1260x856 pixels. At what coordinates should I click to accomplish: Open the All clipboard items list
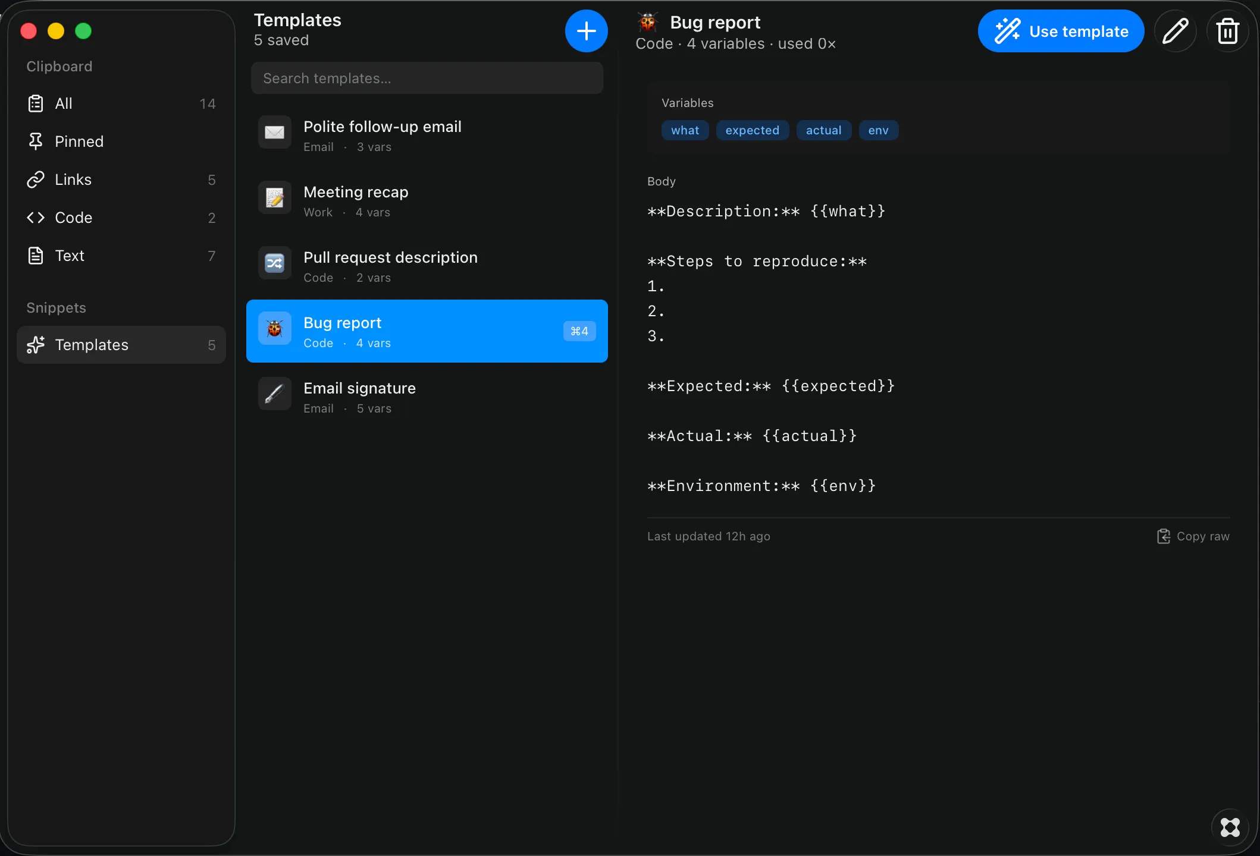coord(121,103)
